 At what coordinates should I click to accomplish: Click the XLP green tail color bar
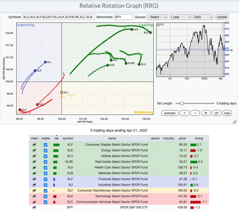click(x=56, y=145)
